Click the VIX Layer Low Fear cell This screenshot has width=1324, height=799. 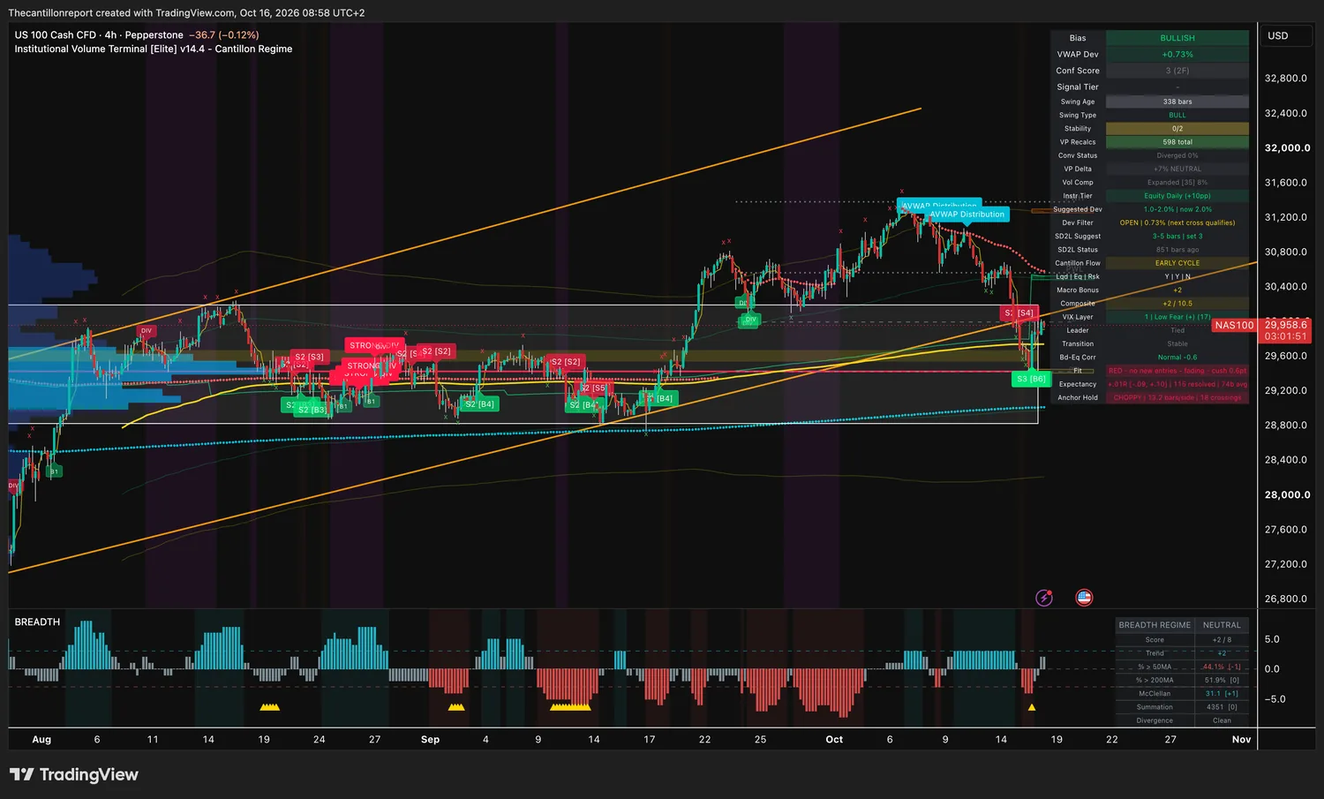tap(1177, 317)
